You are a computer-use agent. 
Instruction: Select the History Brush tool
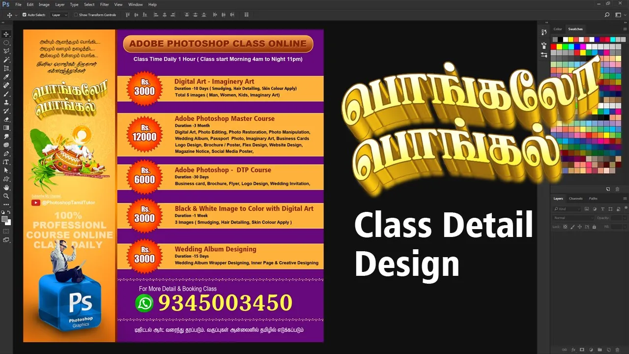6,111
